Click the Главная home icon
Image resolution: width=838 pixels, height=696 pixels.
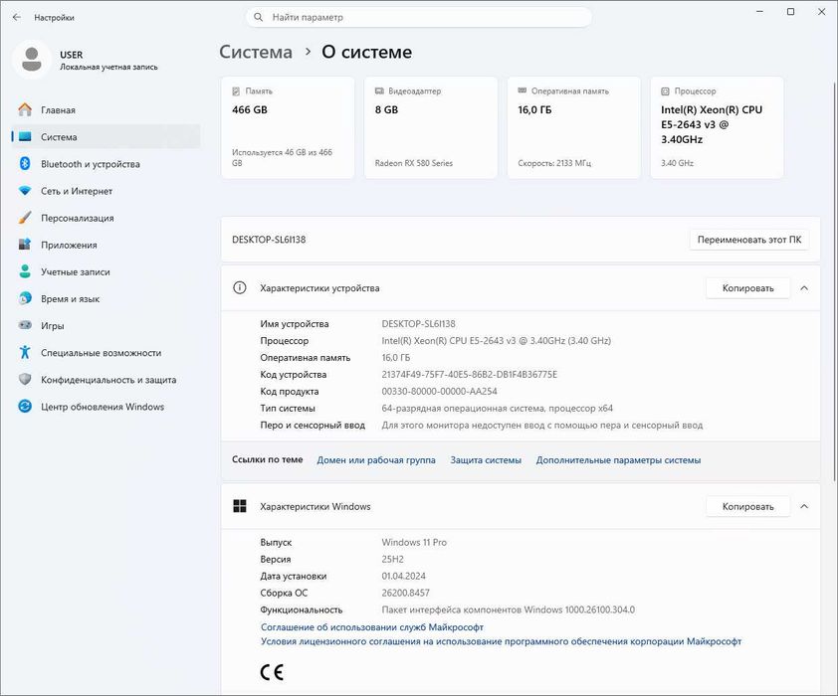point(25,109)
